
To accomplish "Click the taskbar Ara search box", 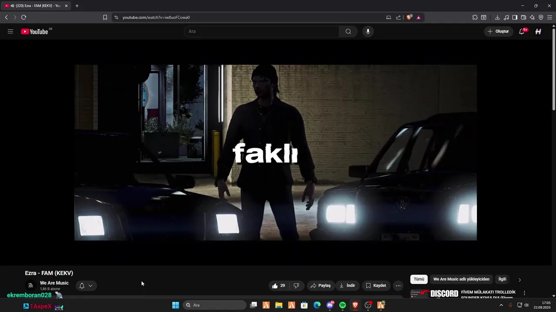I will click(x=215, y=305).
